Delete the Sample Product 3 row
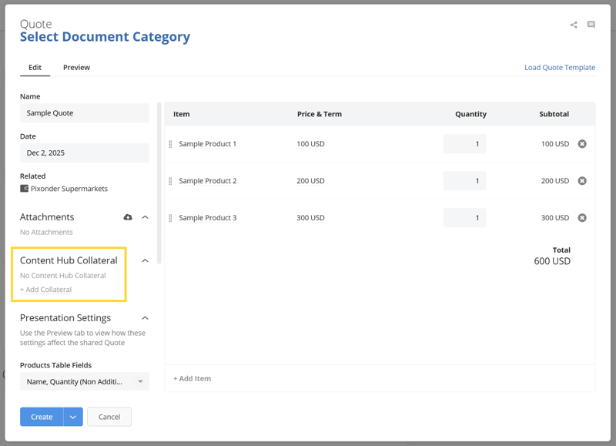The image size is (616, 446). [x=582, y=218]
